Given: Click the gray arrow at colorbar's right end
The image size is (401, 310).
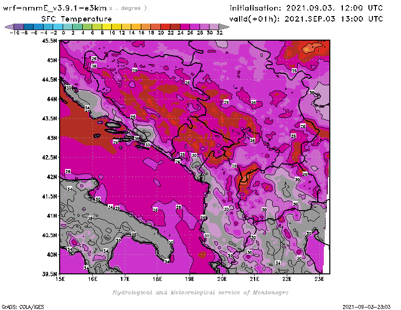Looking at the screenshot, I should tap(224, 27).
